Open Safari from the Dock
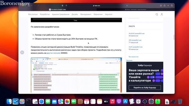The width and height of the screenshot is (189, 106). (x=41, y=102)
